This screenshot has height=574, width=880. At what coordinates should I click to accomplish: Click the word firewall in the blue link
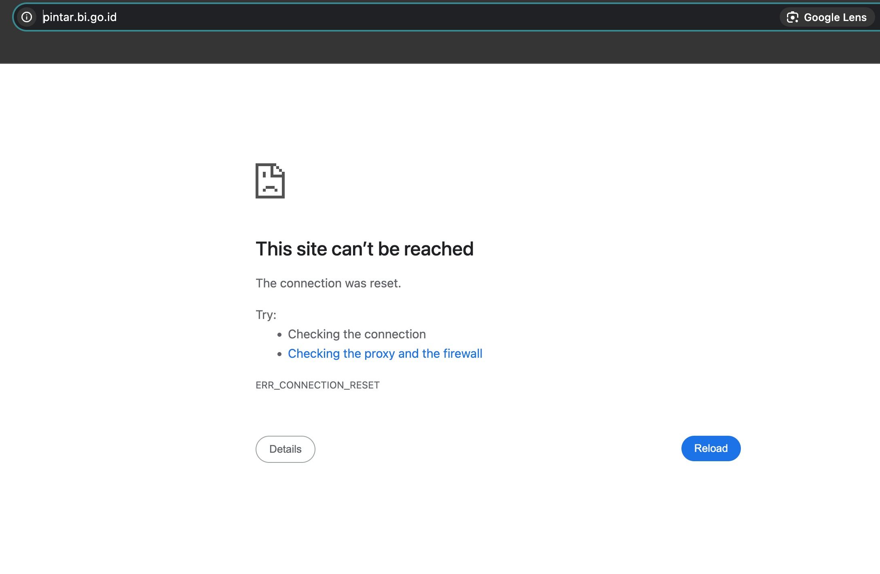point(463,353)
